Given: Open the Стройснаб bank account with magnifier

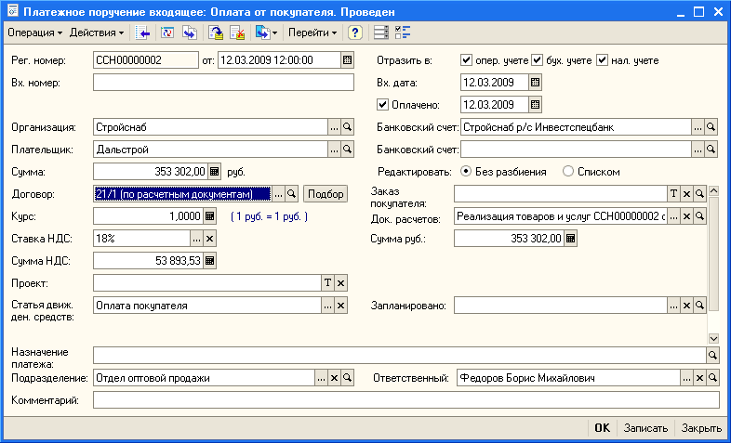Looking at the screenshot, I should [711, 127].
